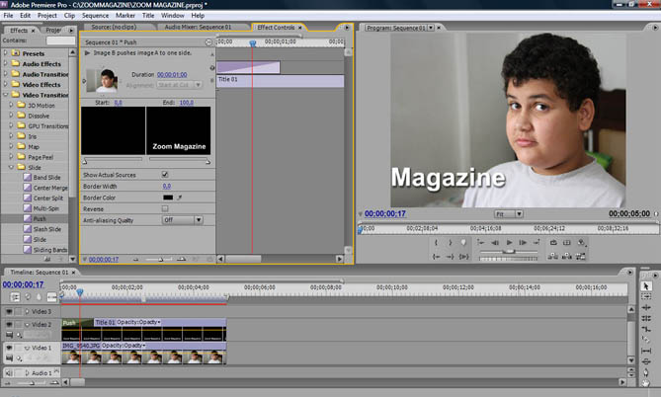Click the black Border Color swatch
This screenshot has height=397, width=661.
click(x=167, y=198)
